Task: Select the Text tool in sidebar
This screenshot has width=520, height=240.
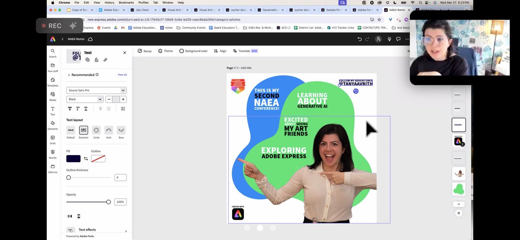Action: [x=52, y=111]
